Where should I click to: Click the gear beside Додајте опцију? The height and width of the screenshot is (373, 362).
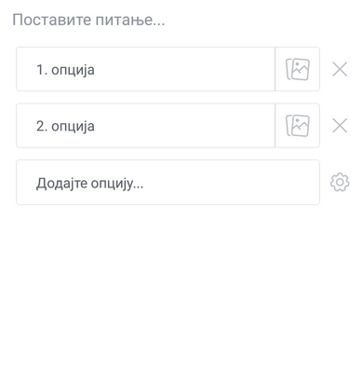point(340,182)
